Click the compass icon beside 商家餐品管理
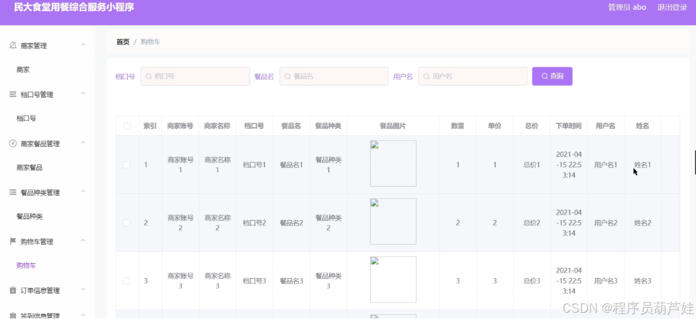 pos(12,143)
